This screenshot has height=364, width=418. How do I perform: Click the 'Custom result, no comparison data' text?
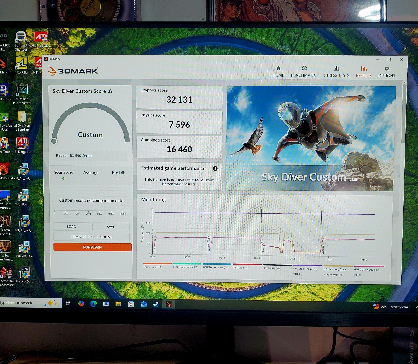[91, 201]
